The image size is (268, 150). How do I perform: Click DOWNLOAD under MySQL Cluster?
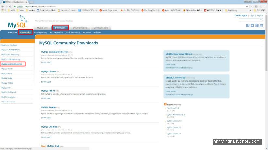46,82
